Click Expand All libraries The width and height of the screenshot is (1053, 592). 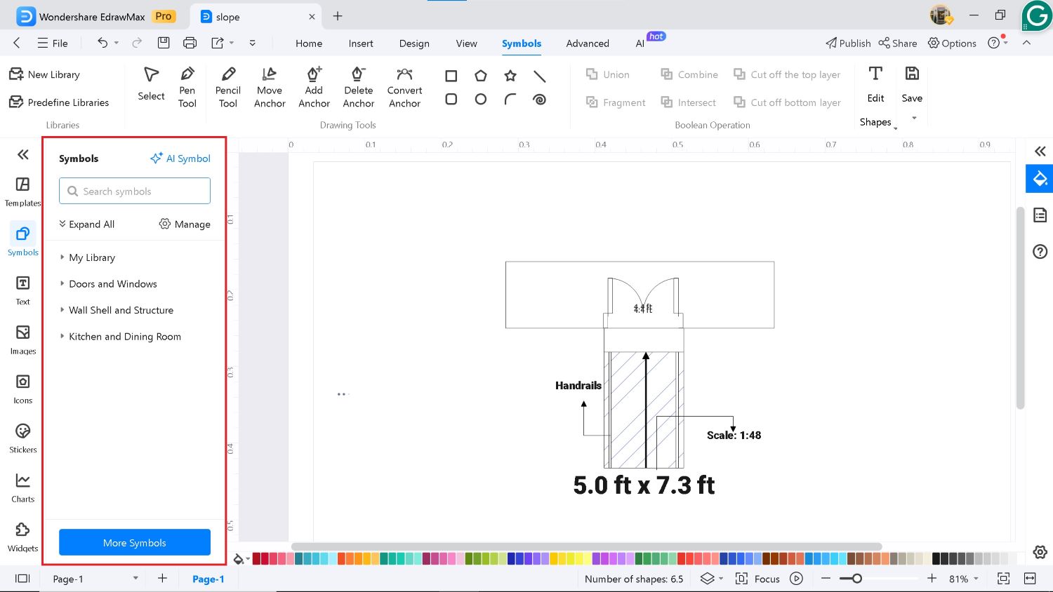(x=86, y=224)
